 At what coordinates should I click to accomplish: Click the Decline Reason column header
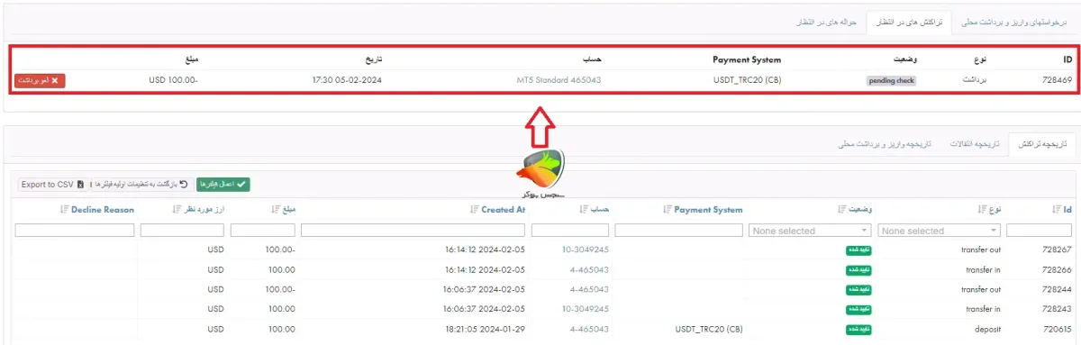pos(103,210)
